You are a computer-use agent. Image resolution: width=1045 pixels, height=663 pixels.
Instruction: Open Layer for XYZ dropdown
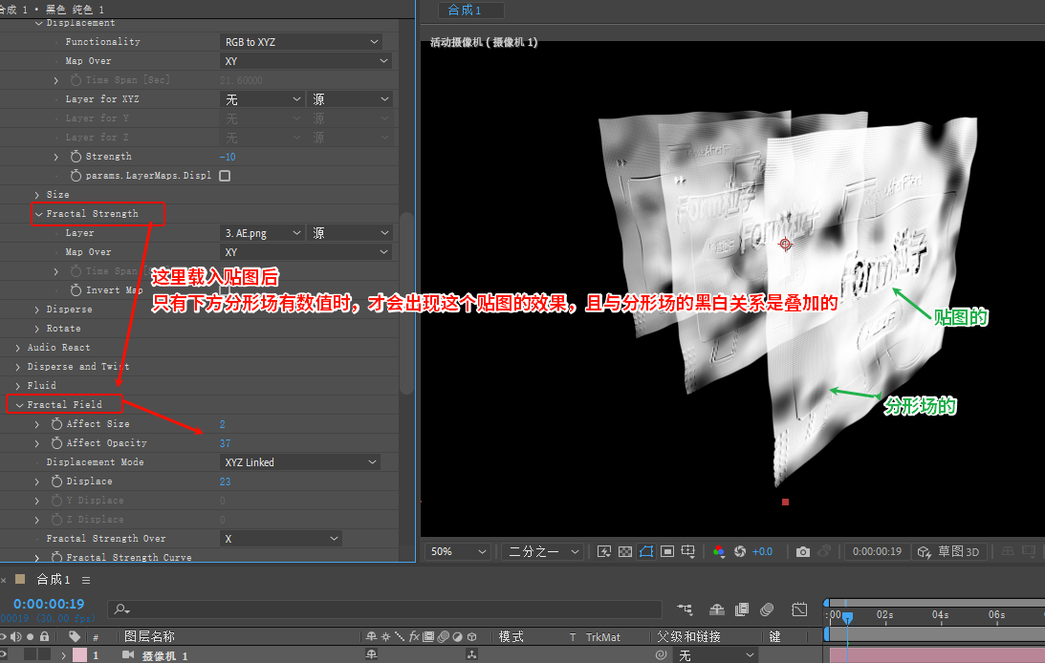tap(262, 99)
